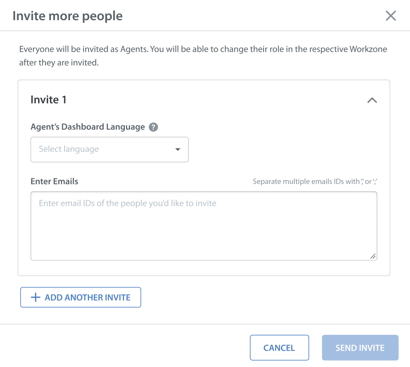Click the Select language placeholder text

[69, 149]
